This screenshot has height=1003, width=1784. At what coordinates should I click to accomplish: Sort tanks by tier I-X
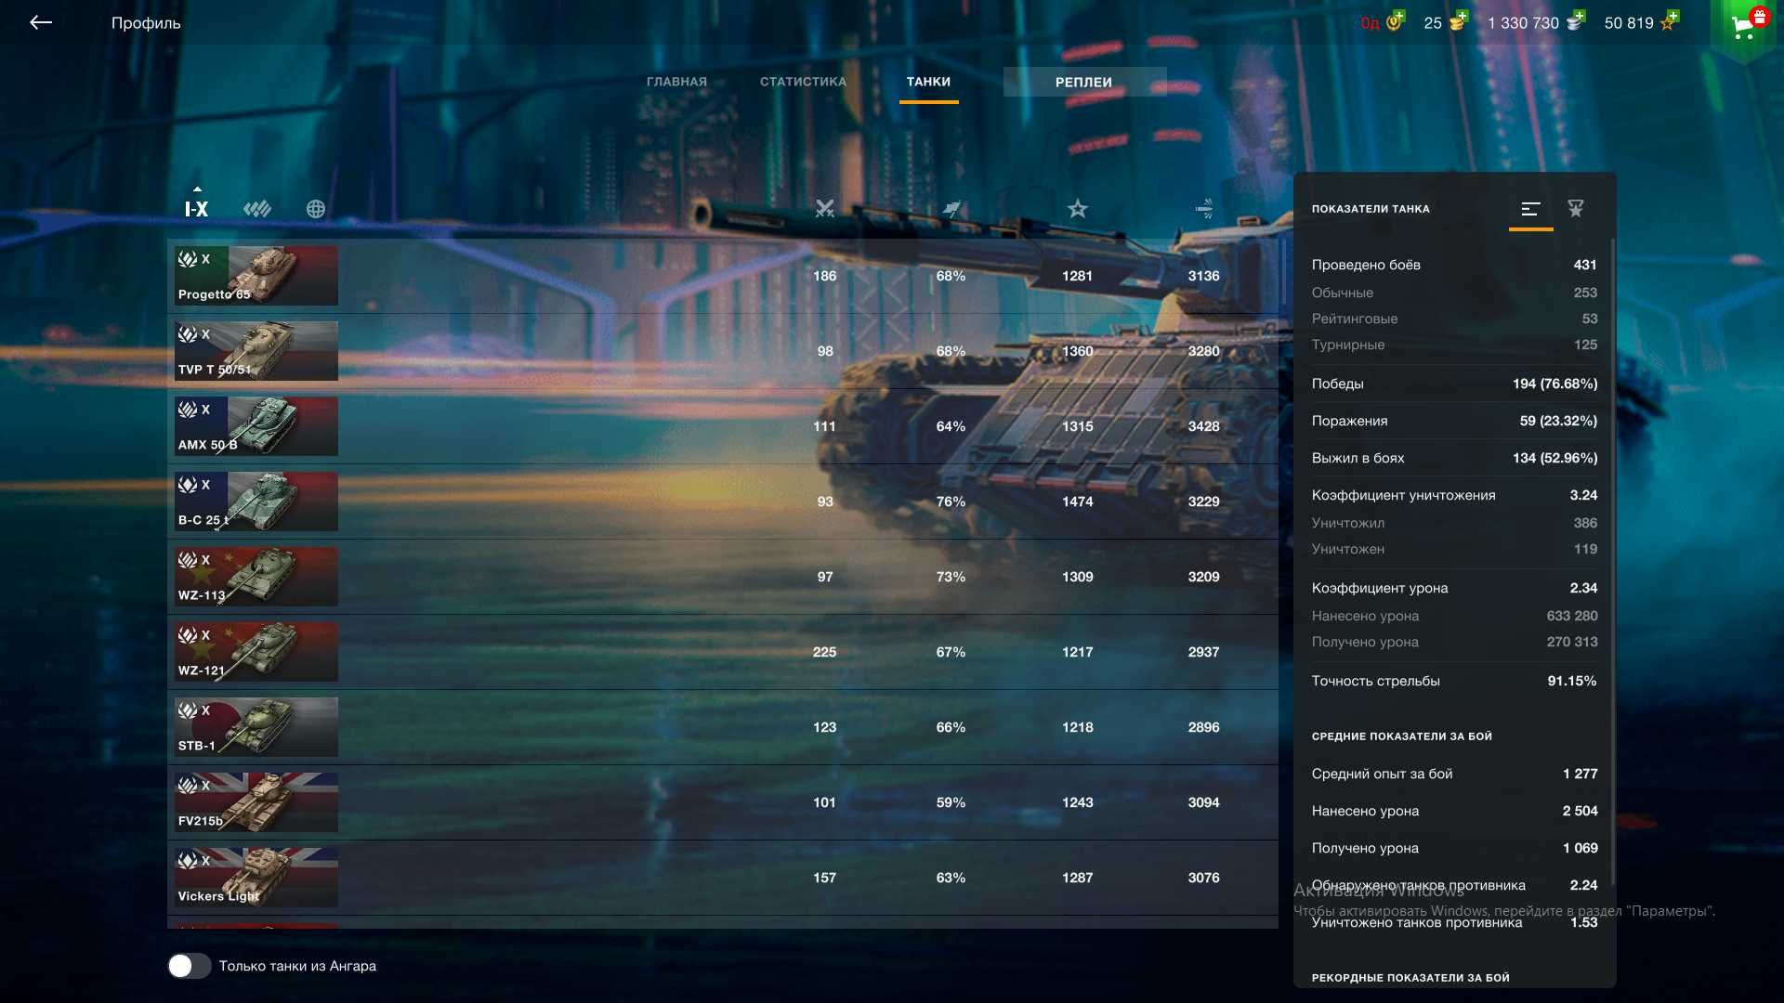pos(196,209)
